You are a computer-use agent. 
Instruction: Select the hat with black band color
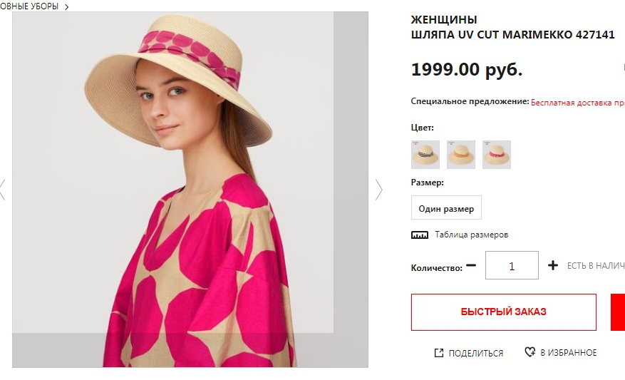tap(425, 154)
